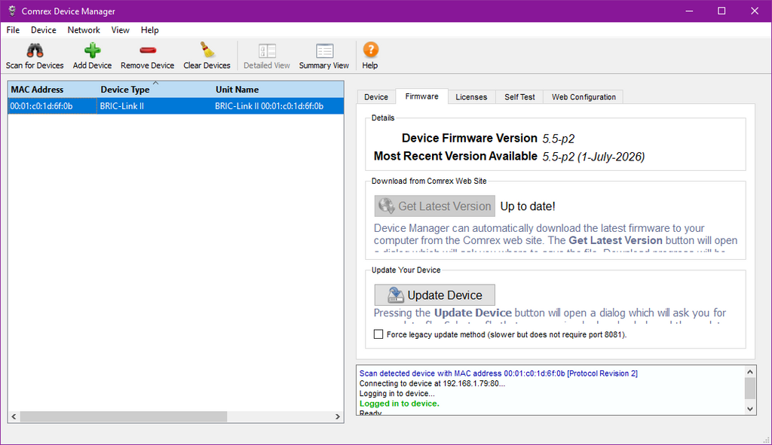Click the Update Device button

[435, 295]
